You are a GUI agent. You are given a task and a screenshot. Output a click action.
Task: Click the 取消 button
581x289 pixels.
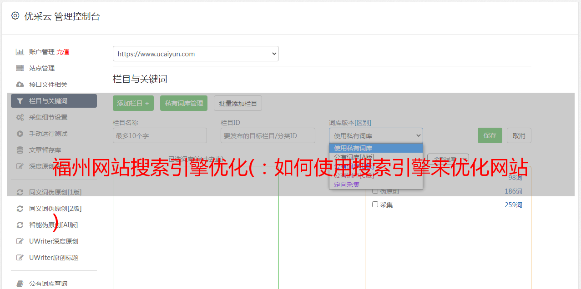click(x=519, y=135)
